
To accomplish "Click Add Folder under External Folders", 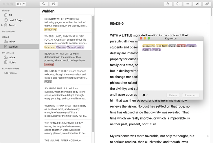I will 10,73.
